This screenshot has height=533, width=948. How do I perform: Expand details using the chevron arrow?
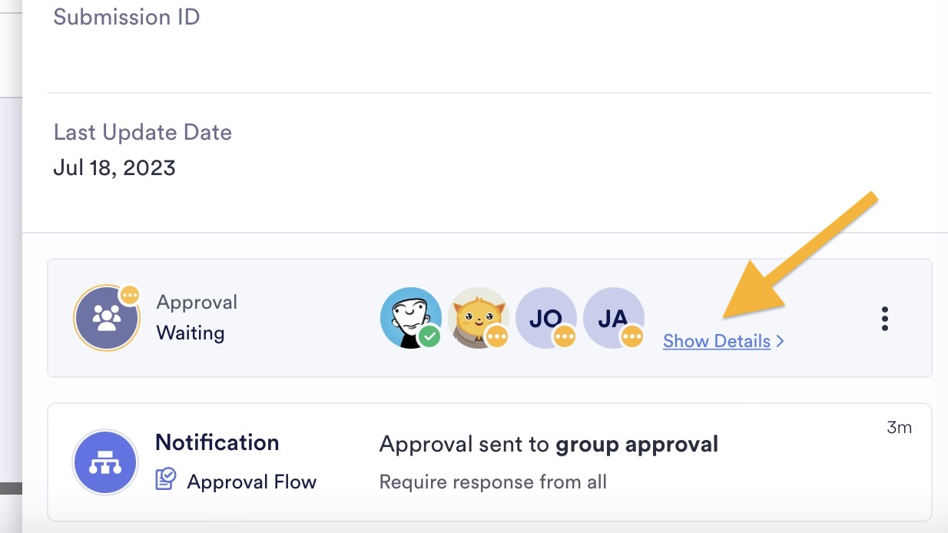[x=781, y=341]
